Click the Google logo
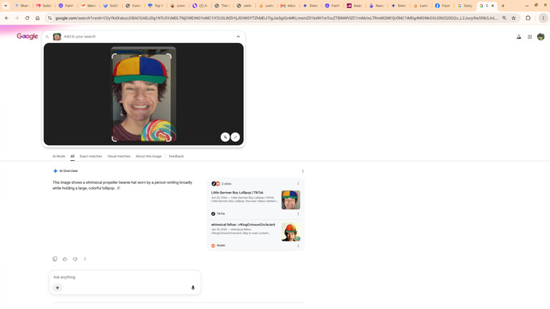Viewport: 550px width, 309px height. (x=27, y=37)
